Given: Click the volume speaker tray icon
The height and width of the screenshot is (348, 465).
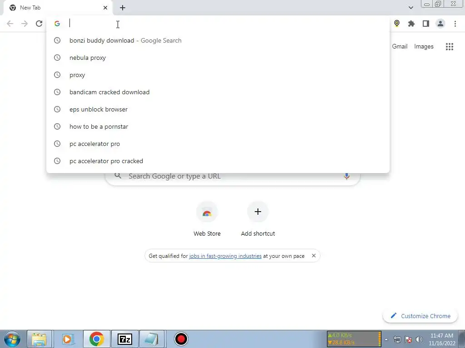Looking at the screenshot, I should (x=419, y=339).
